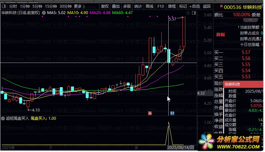Click stock title 000536 华映科技
The image size is (265, 152).
click(x=243, y=7)
